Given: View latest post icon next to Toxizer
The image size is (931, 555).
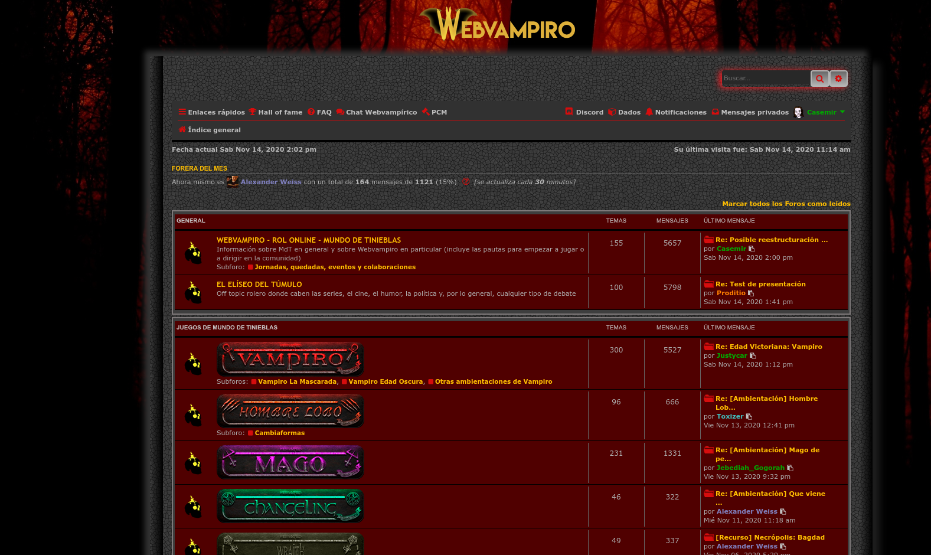Looking at the screenshot, I should [749, 417].
